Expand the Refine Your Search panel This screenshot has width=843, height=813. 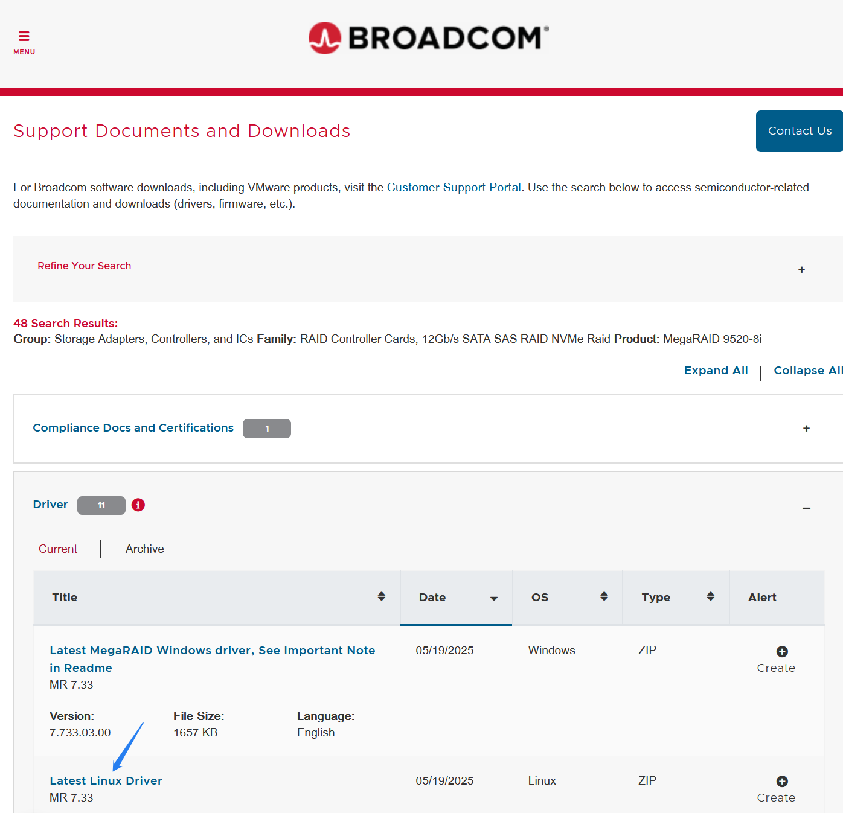pos(801,270)
